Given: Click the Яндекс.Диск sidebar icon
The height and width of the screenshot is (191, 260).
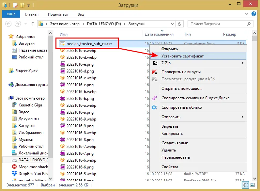Looking at the screenshot, I should [11, 71].
